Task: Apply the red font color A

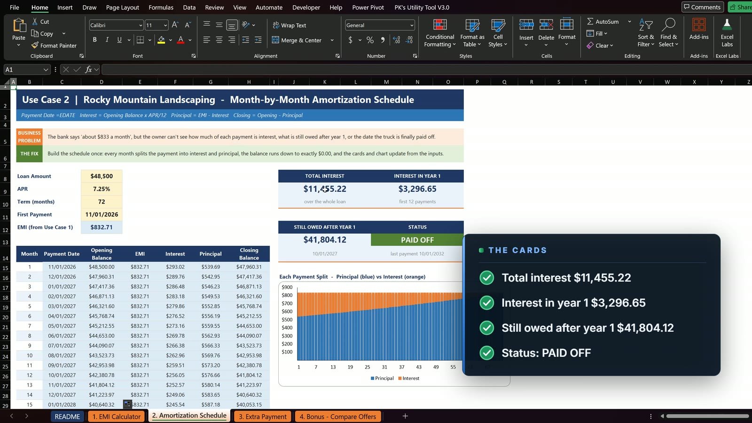Action: pyautogui.click(x=180, y=40)
